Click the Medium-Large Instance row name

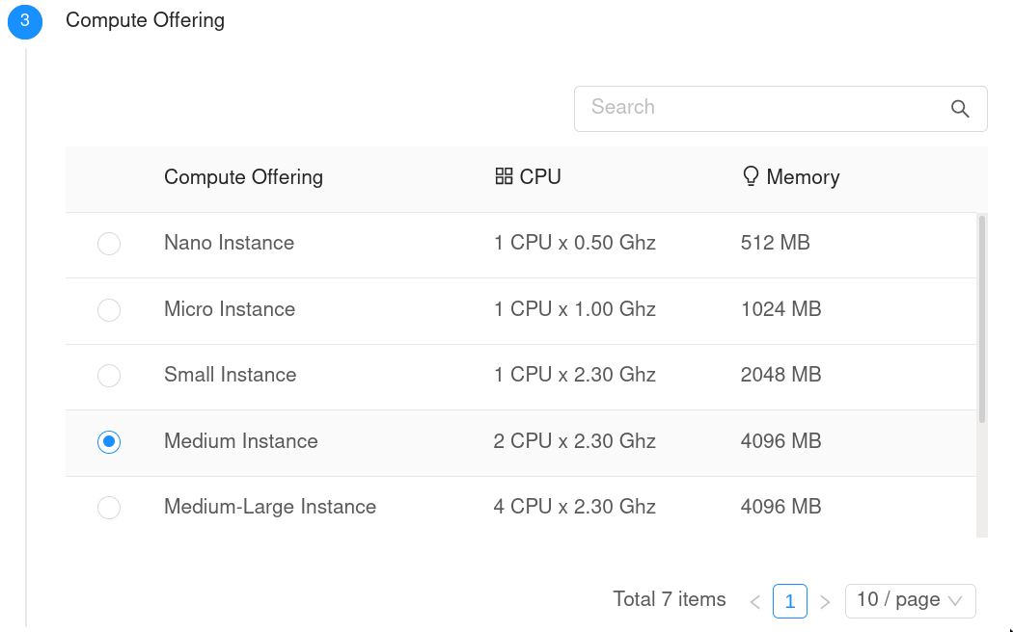pos(269,507)
